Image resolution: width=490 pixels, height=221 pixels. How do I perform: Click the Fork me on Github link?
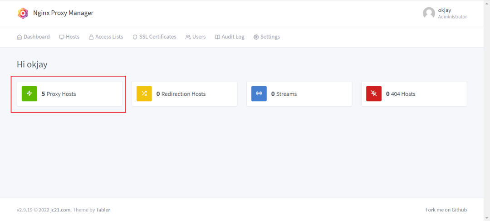(x=446, y=210)
